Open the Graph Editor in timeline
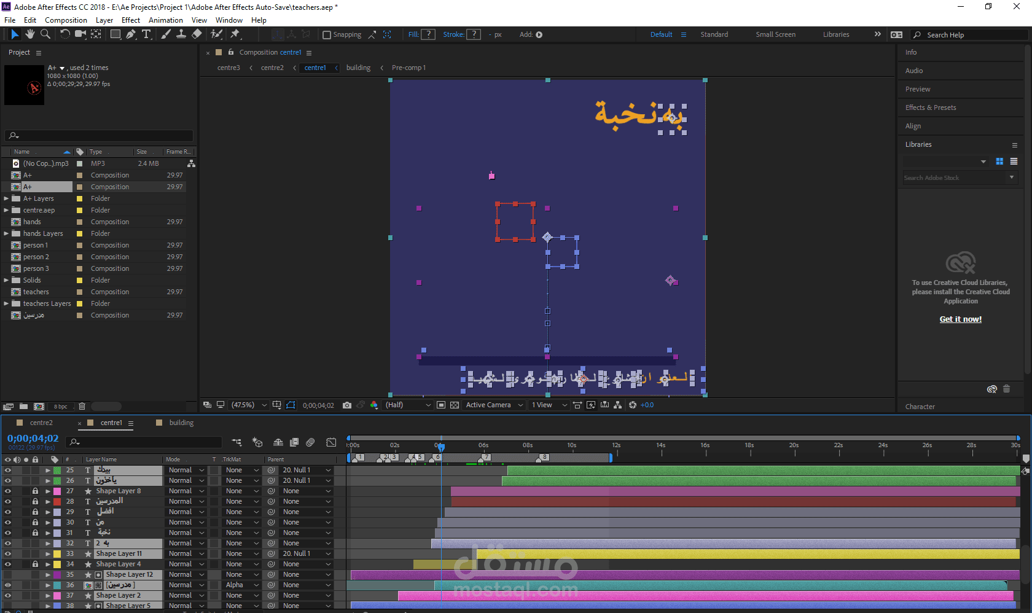Viewport: 1032px width, 613px height. tap(331, 442)
